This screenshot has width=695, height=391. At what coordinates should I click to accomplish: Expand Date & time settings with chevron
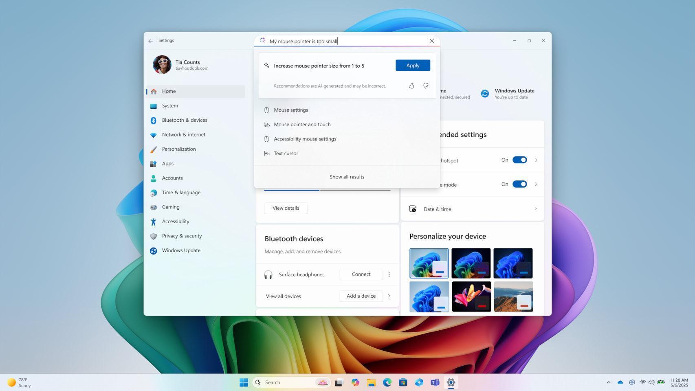[536, 209]
